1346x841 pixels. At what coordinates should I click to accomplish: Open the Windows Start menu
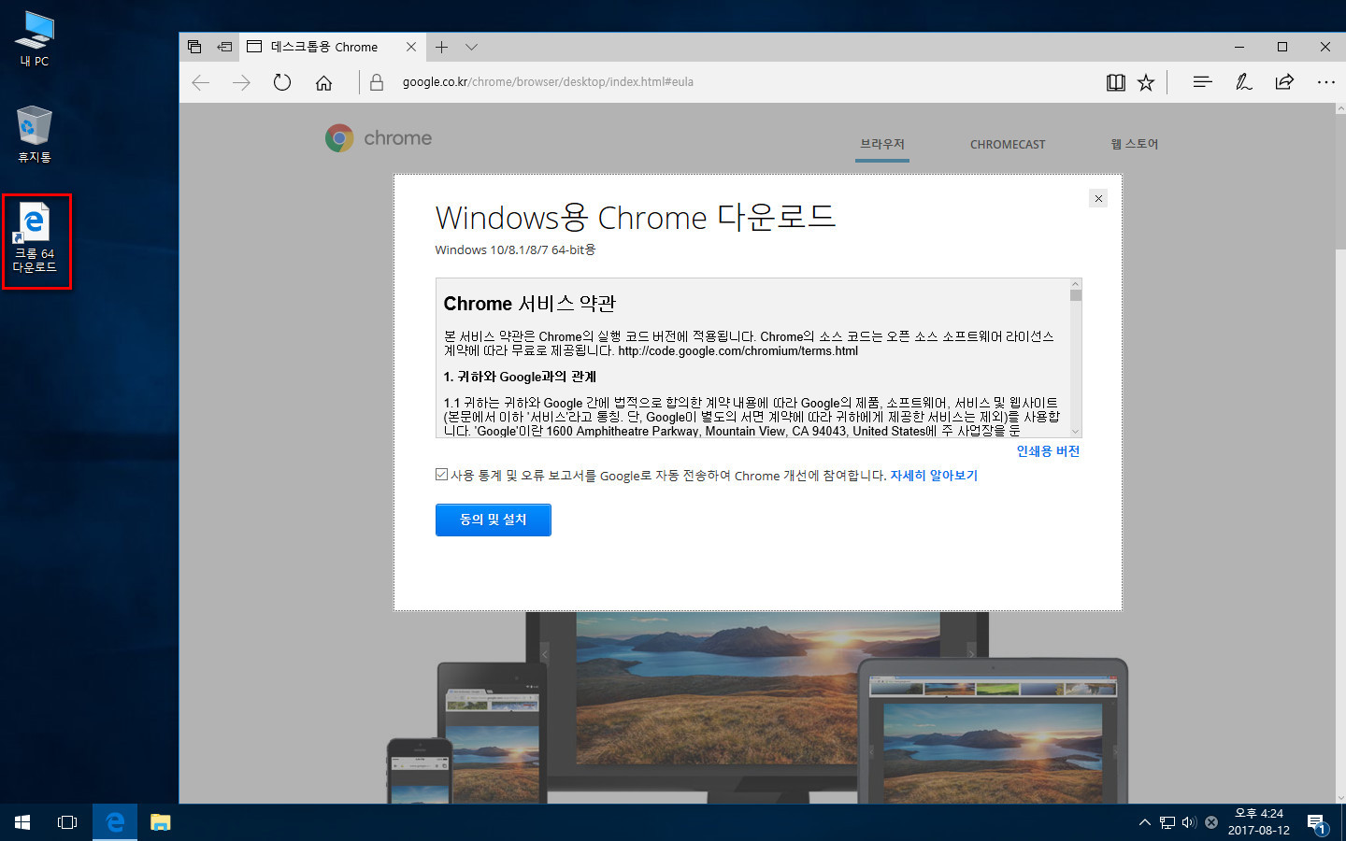[x=22, y=822]
